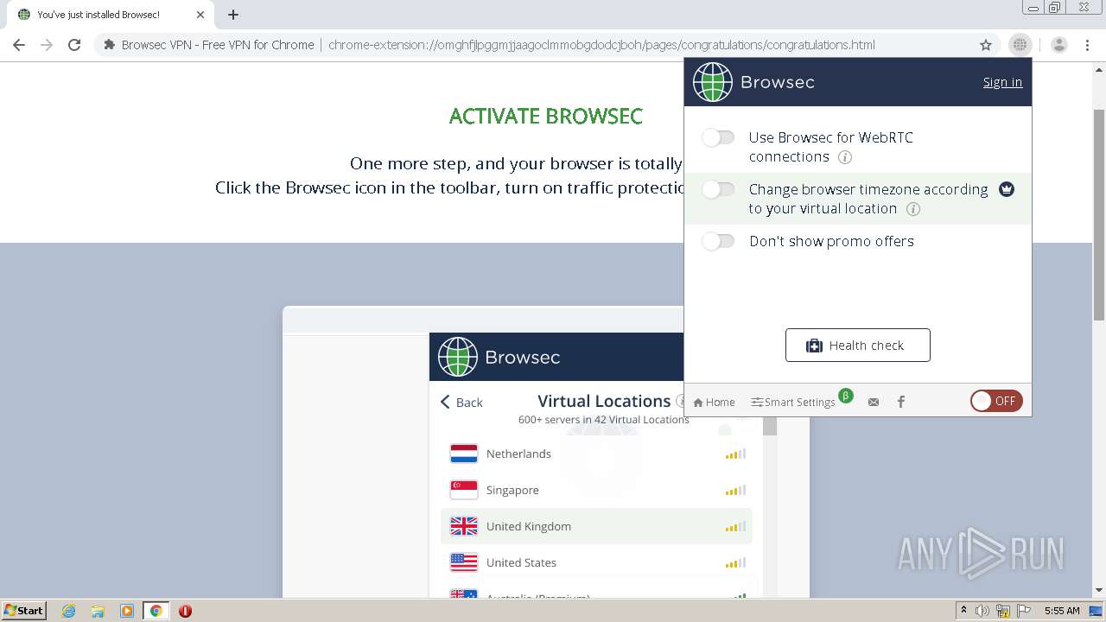Viewport: 1106px width, 622px height.
Task: Bookmark this page with the star icon
Action: click(x=986, y=45)
